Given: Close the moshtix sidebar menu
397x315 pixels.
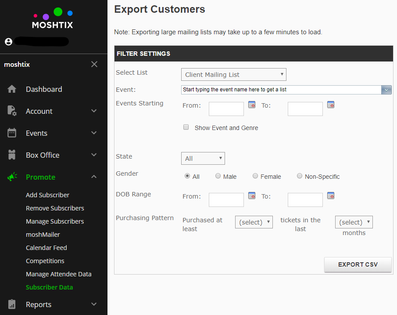Looking at the screenshot, I should [x=94, y=64].
